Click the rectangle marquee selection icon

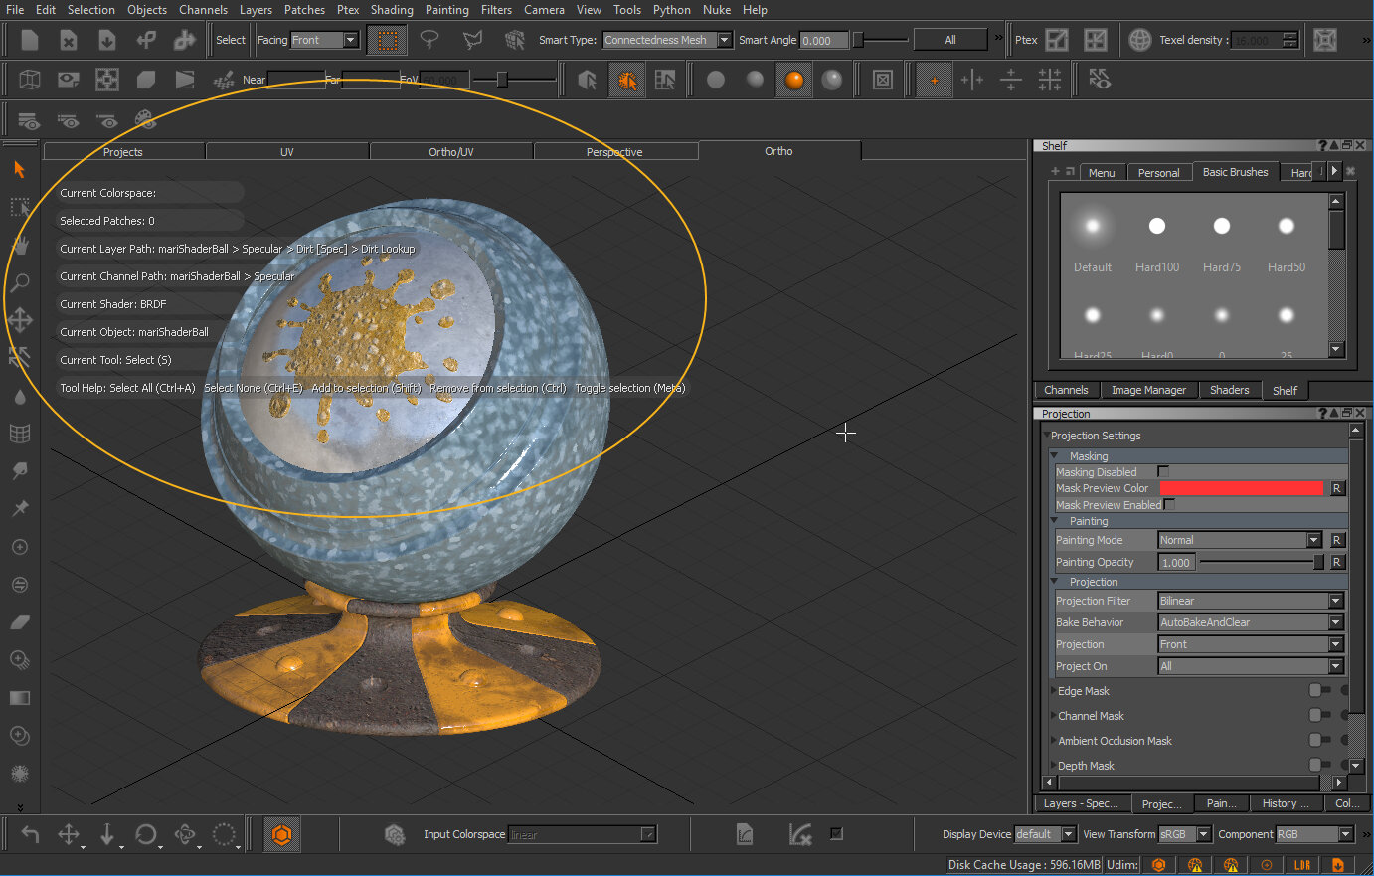(x=387, y=40)
